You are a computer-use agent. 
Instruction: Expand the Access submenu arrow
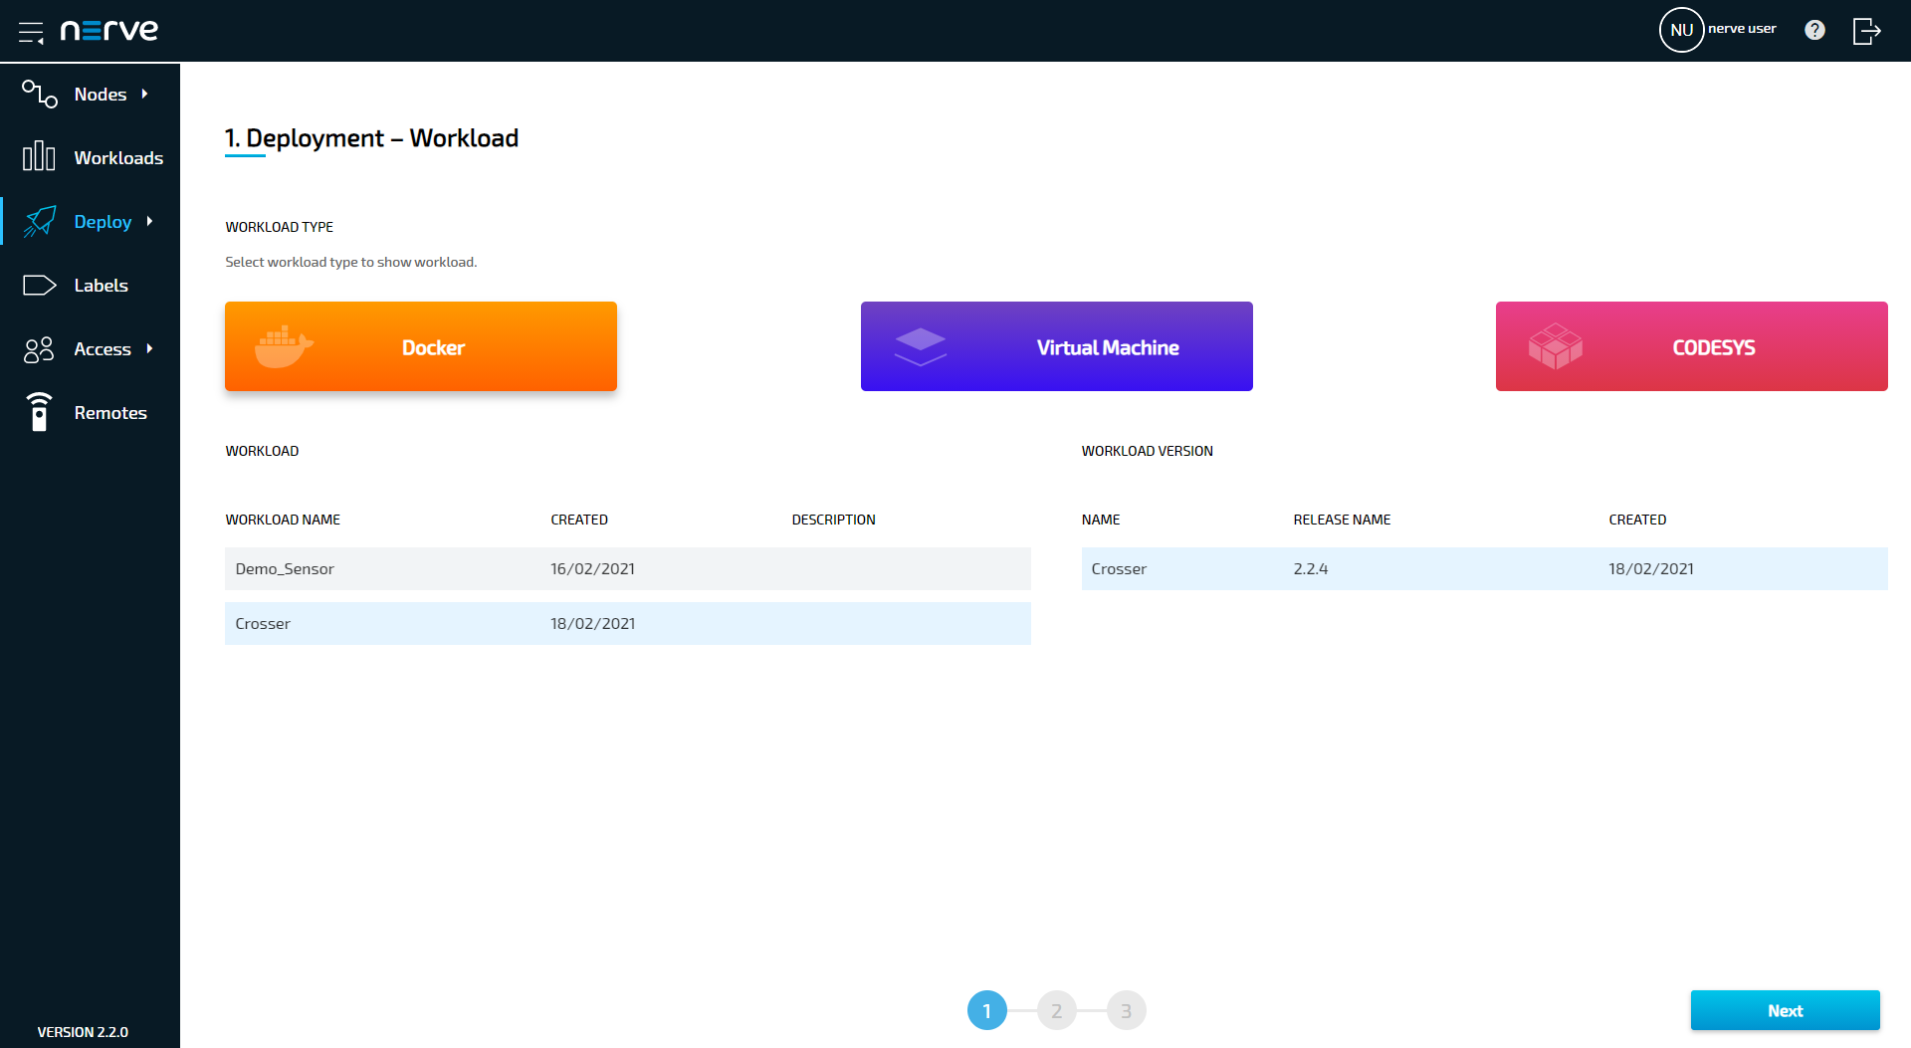tap(150, 348)
